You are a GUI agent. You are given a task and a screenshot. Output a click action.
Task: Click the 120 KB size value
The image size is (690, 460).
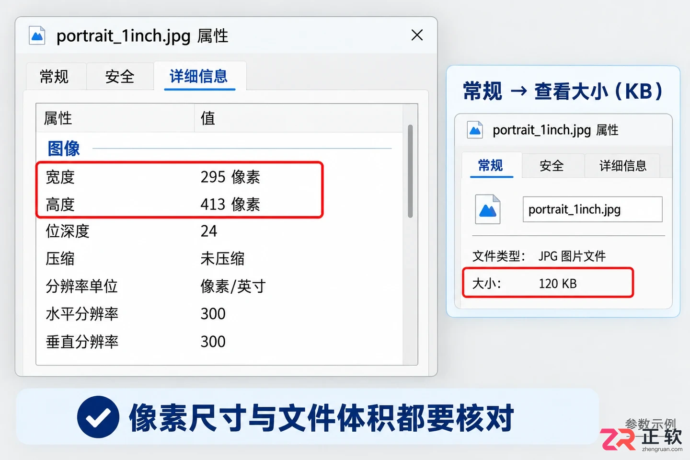pos(558,284)
